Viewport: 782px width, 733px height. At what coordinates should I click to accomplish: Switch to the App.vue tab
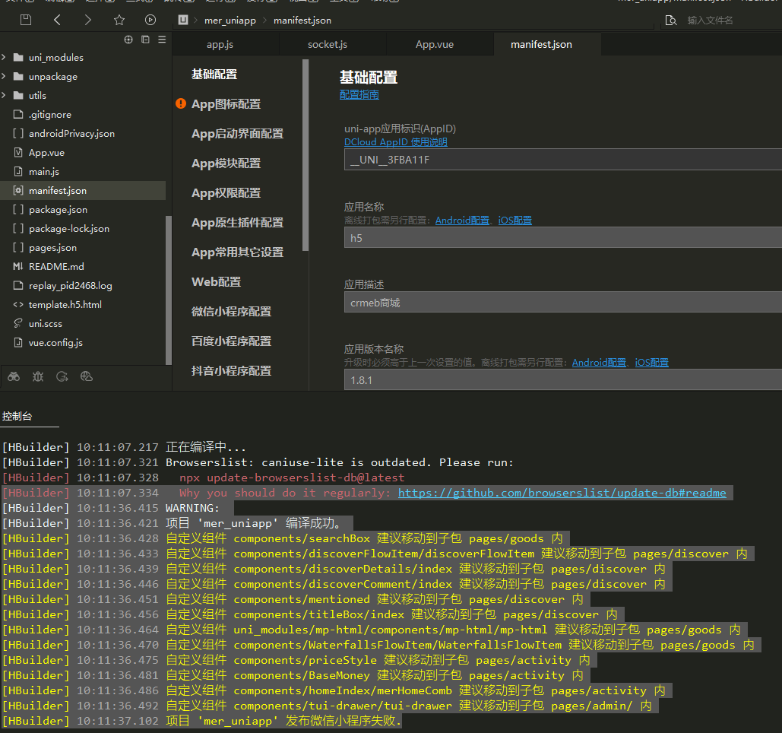[435, 44]
